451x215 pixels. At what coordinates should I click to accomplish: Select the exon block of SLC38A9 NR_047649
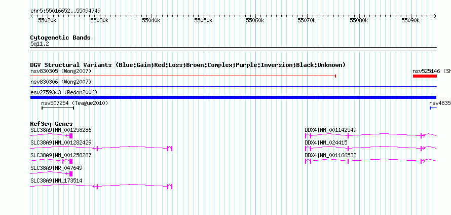coord(71,174)
